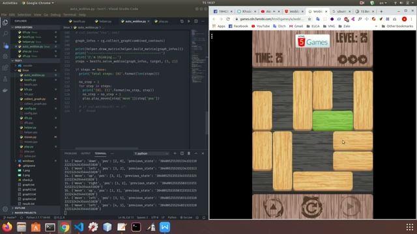
Task: Open Activities overview
Action: click(10, 3)
